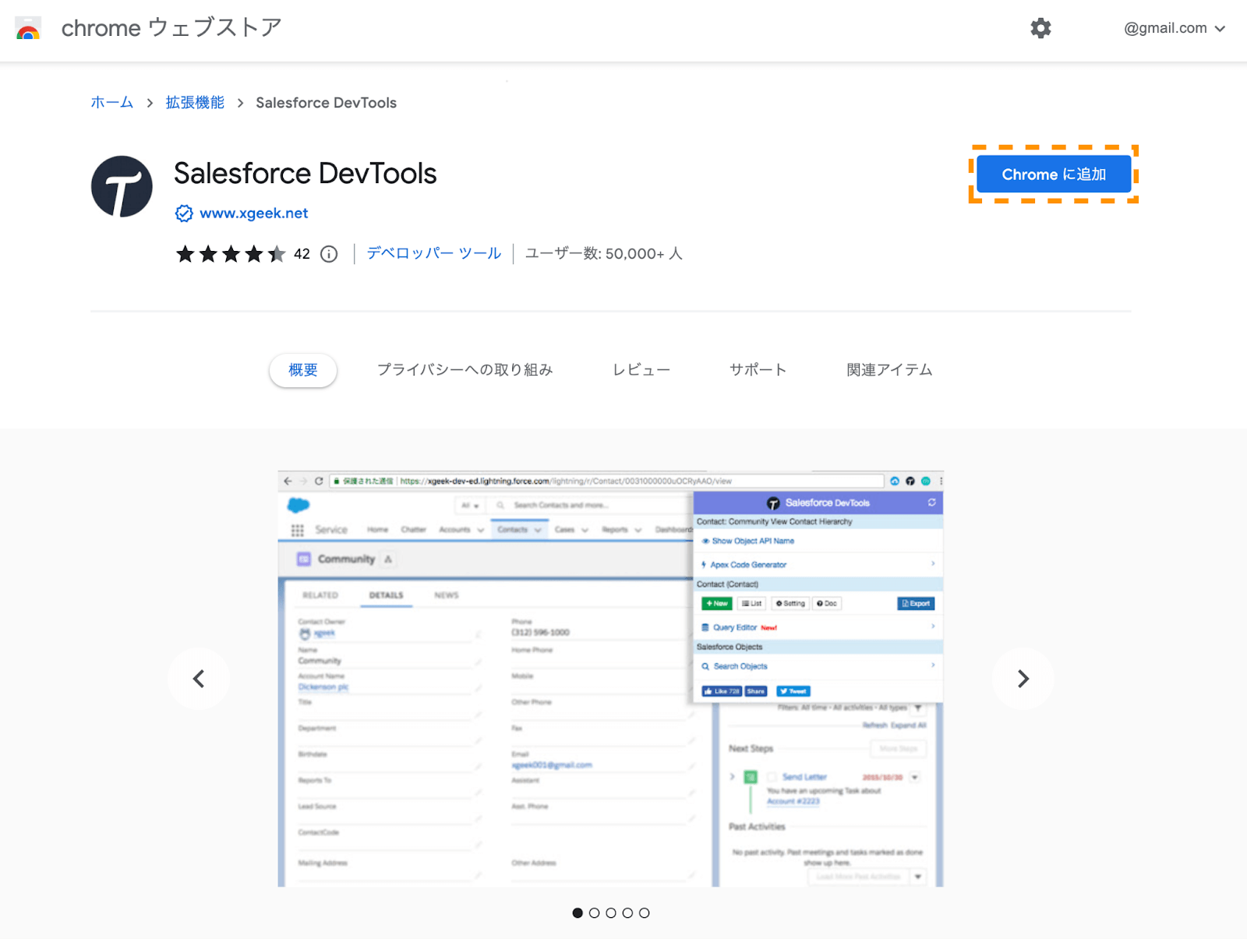Click the Chrome Web Store logo

pos(28,29)
